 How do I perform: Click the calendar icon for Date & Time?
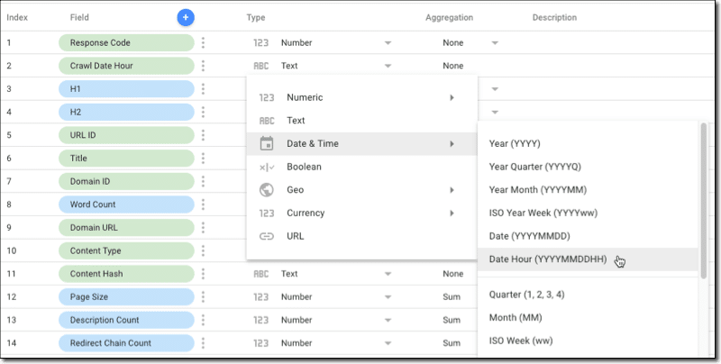click(267, 143)
